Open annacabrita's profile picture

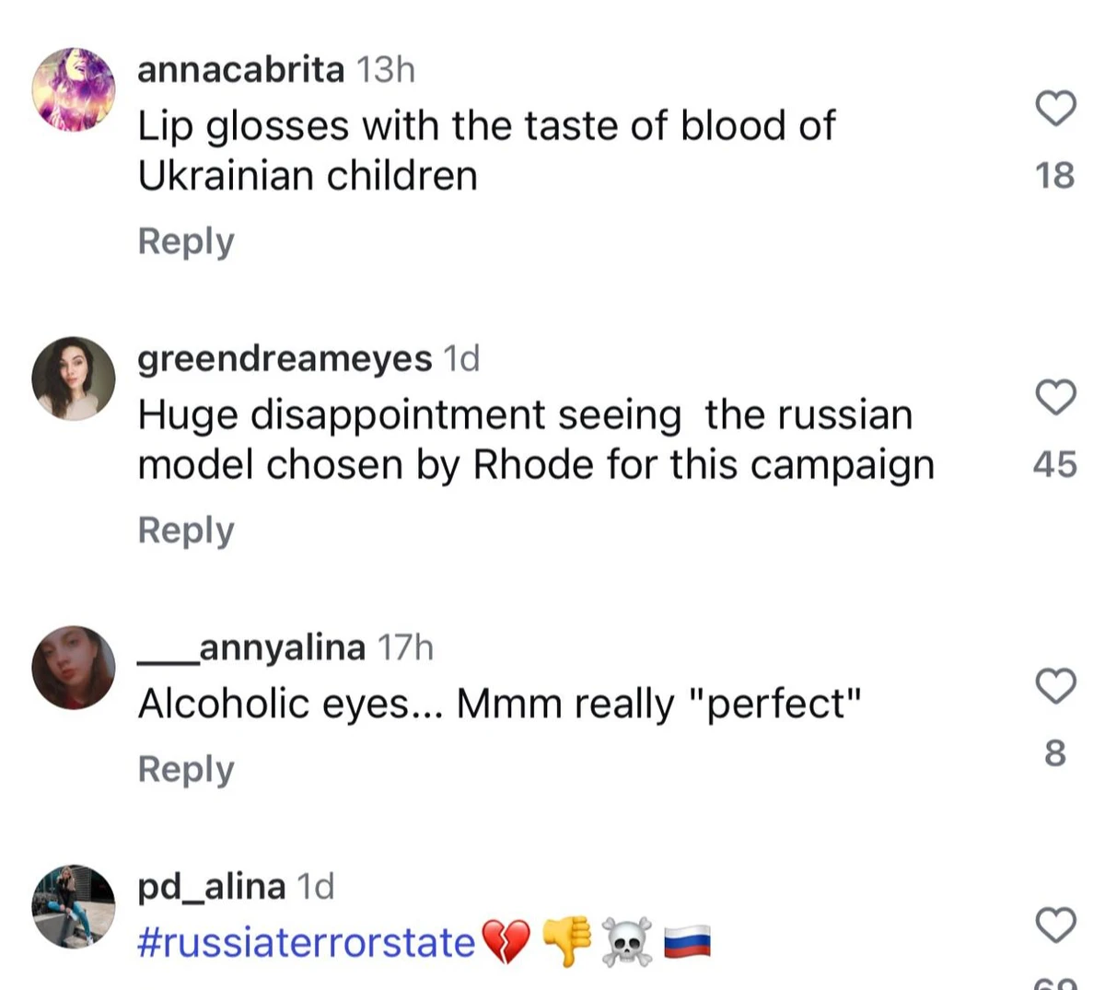pyautogui.click(x=74, y=90)
